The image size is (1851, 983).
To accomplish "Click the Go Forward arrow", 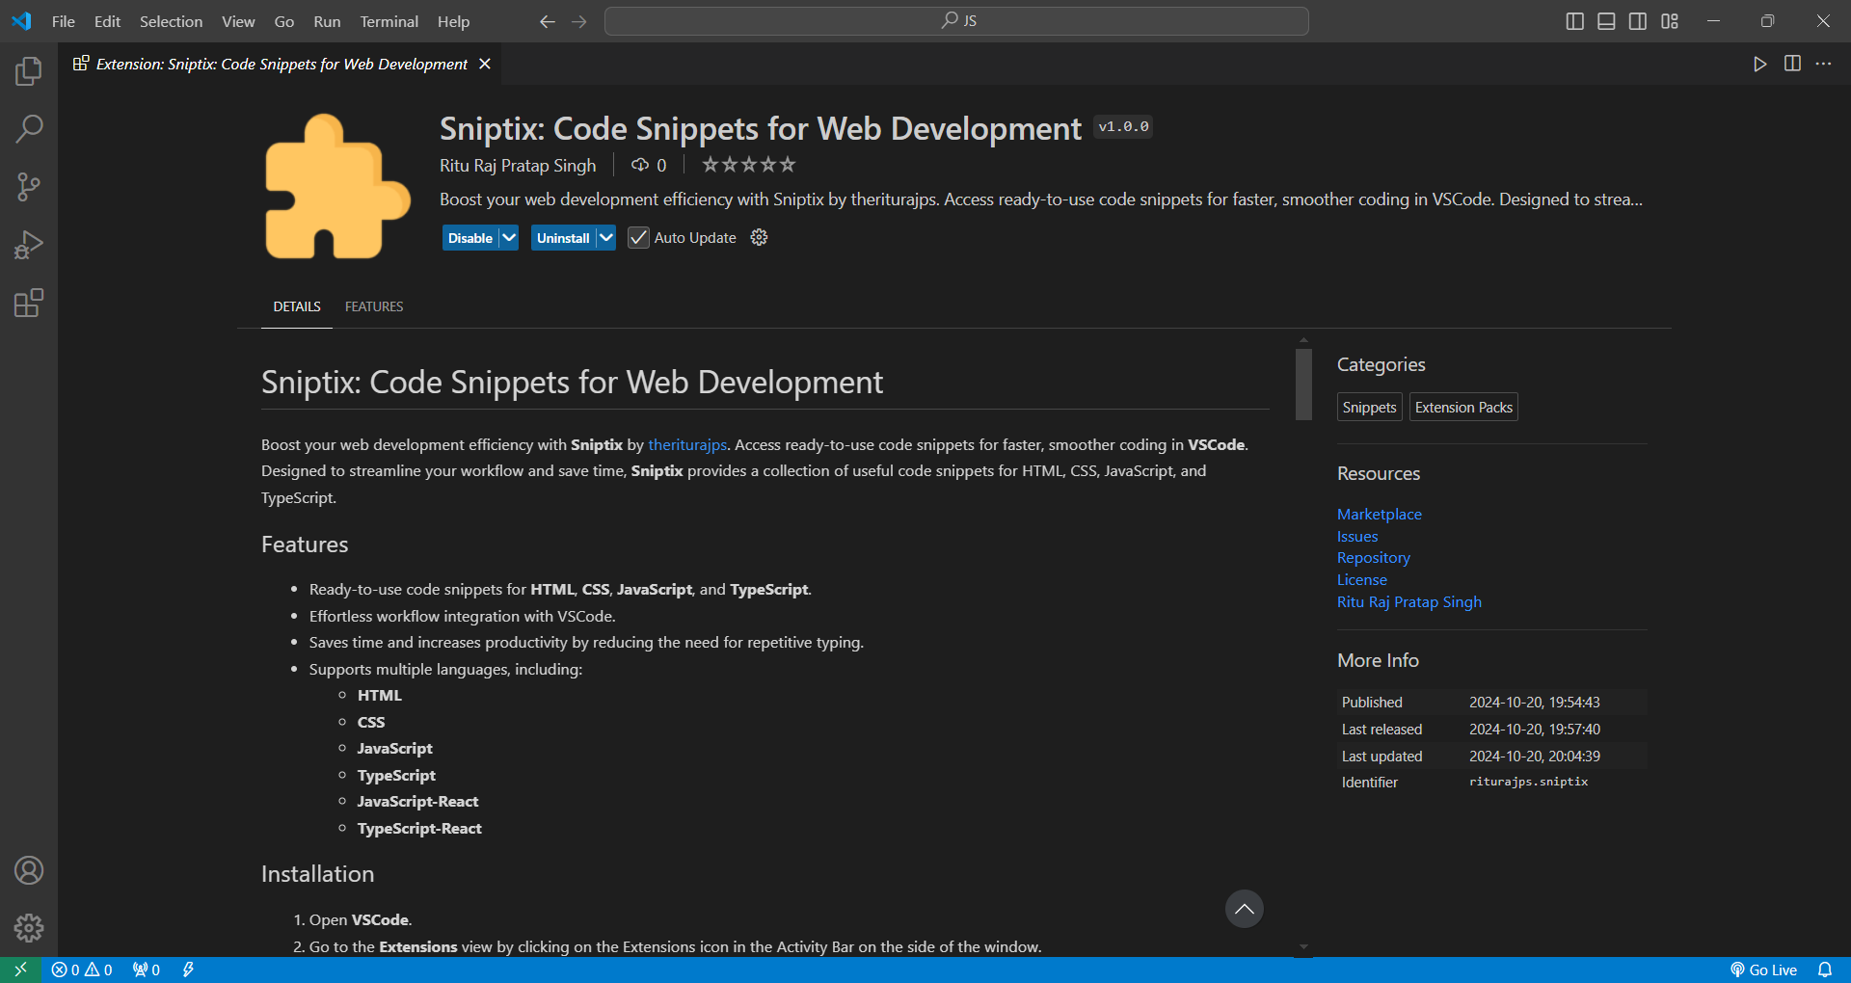I will [x=579, y=21].
